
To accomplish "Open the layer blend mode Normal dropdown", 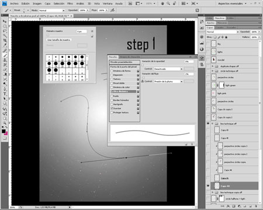I will pyautogui.click(x=223, y=32).
